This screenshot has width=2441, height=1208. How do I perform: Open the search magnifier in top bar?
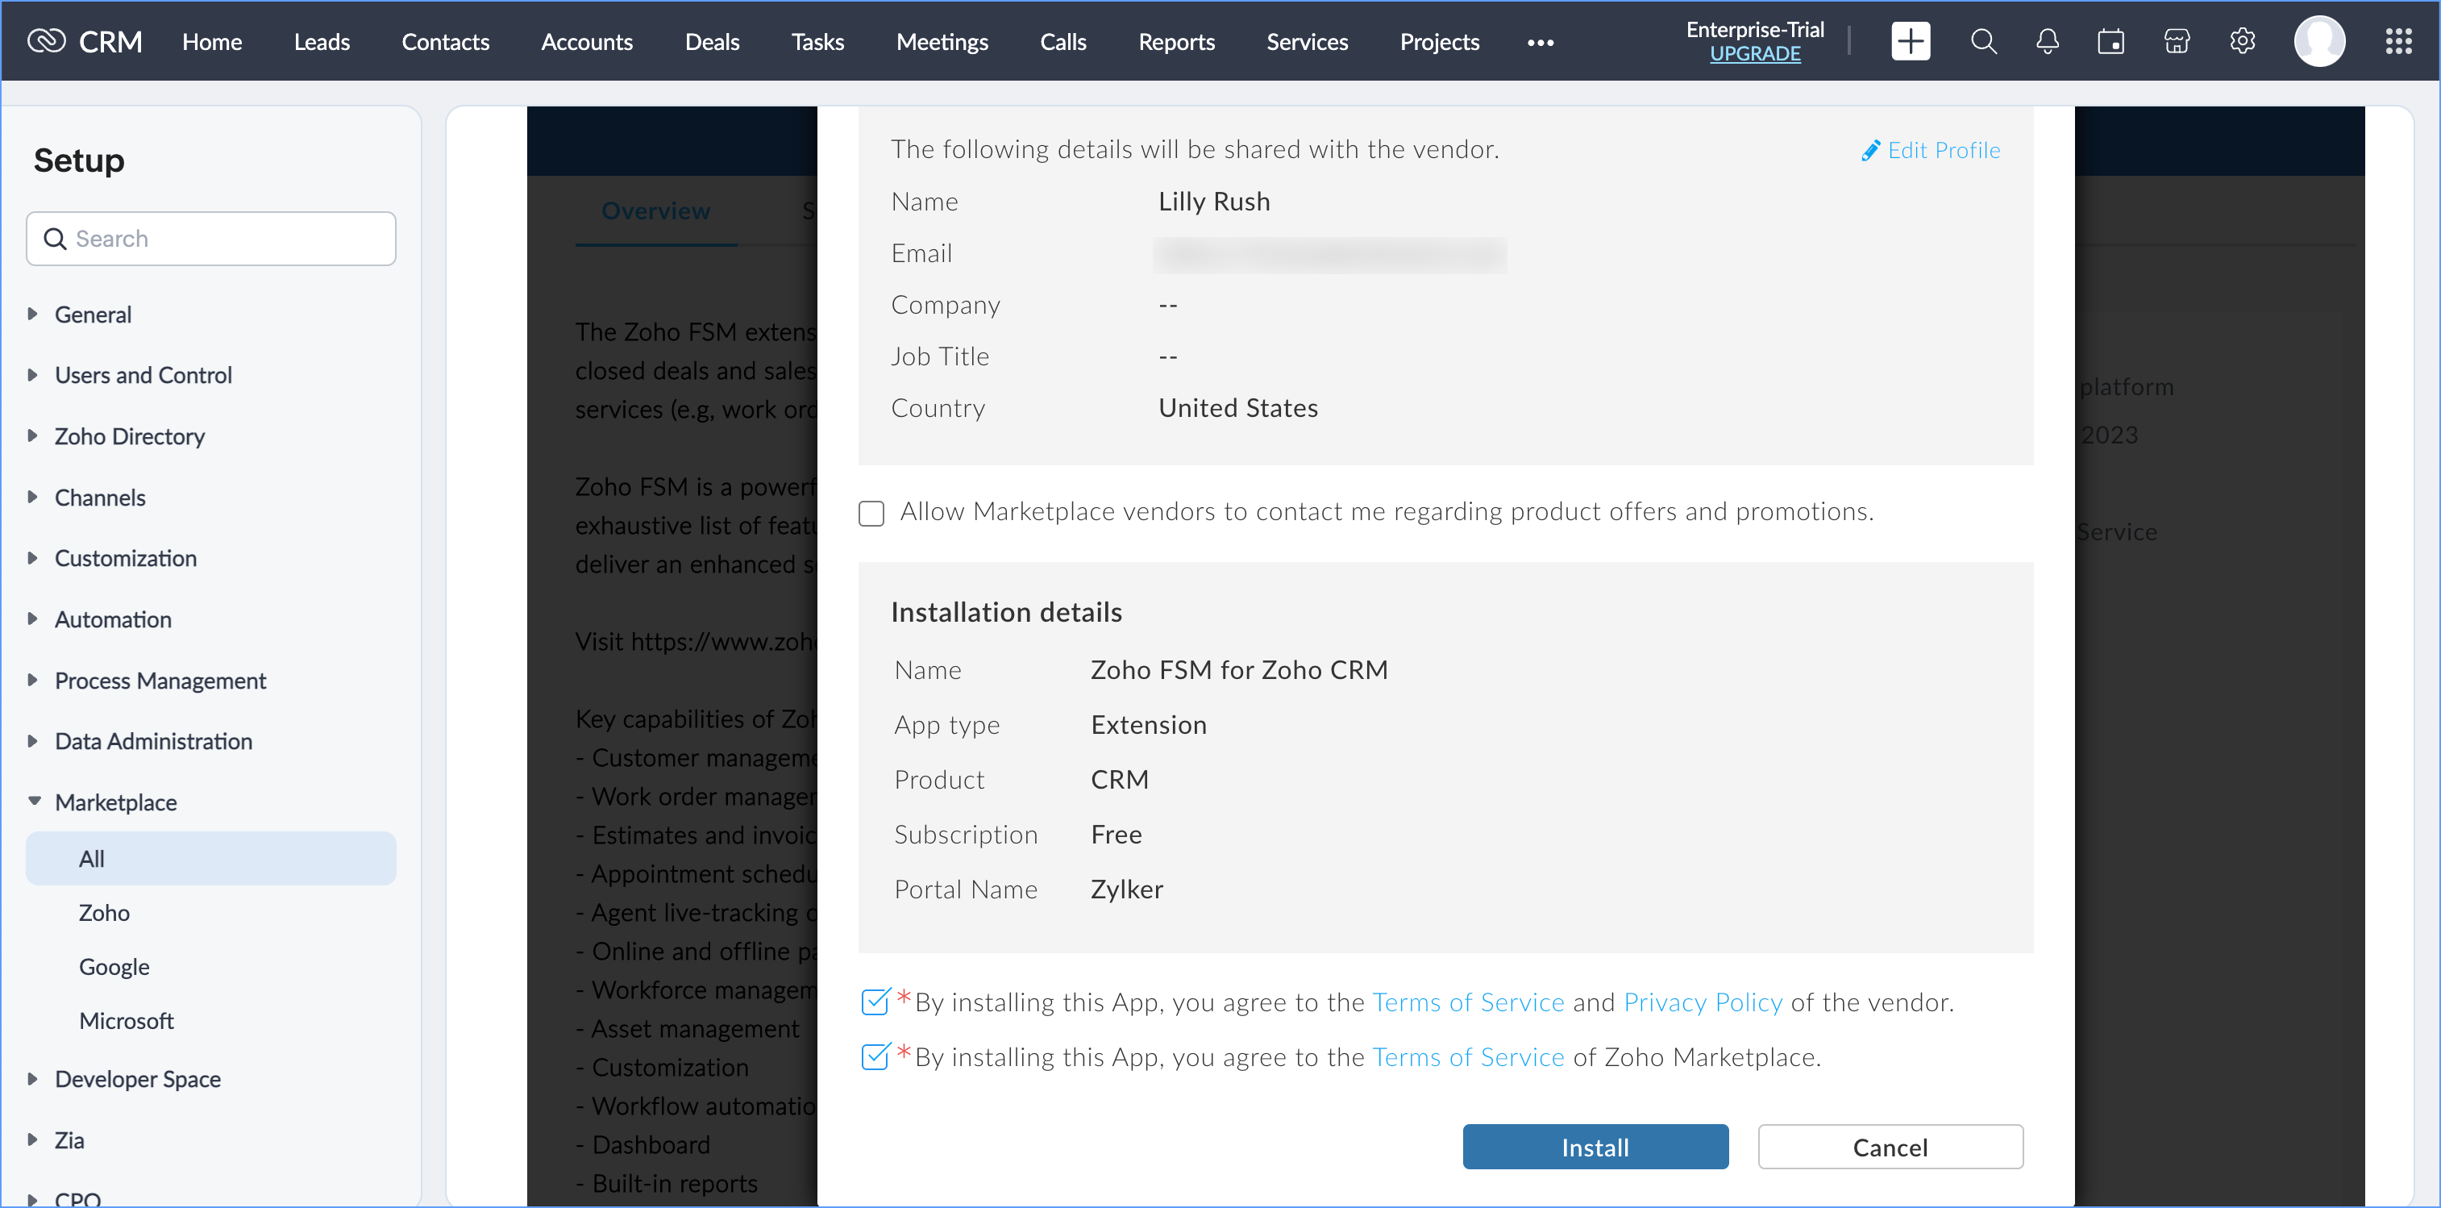point(1982,42)
